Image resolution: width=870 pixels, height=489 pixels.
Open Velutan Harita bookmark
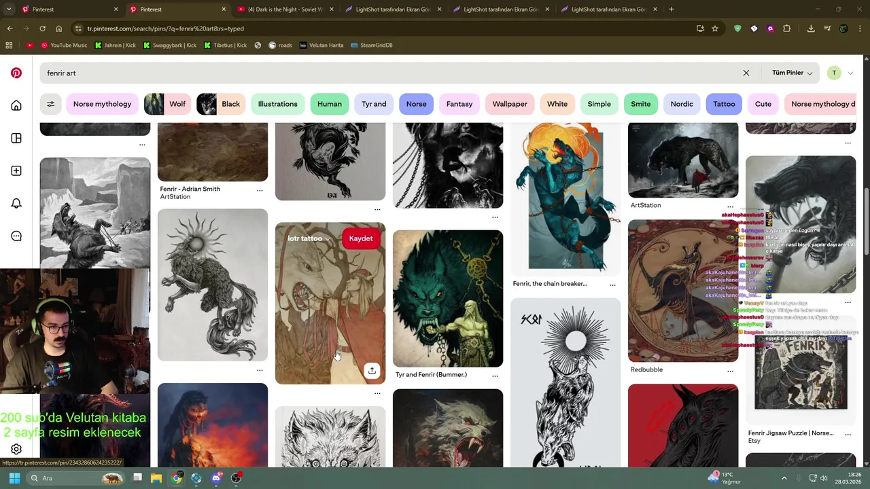tap(321, 45)
